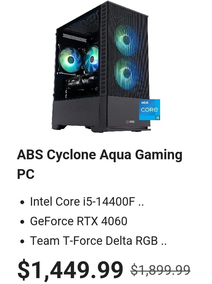212x284 pixels.
Task: Click the GeForce RTX 4060 spec line
Action: (79, 221)
